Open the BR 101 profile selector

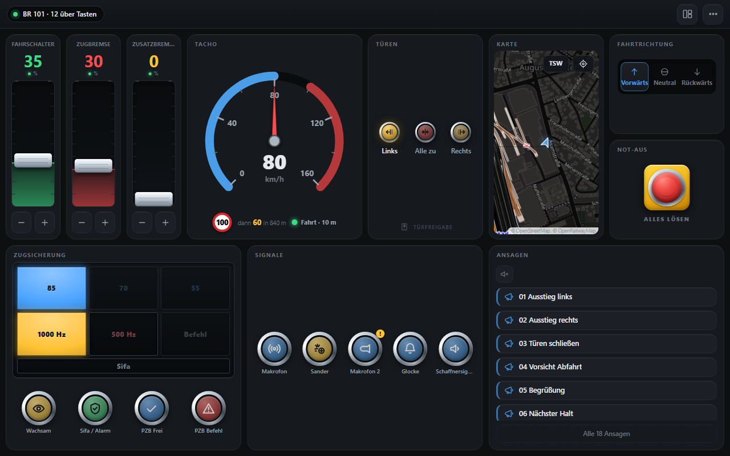(55, 14)
